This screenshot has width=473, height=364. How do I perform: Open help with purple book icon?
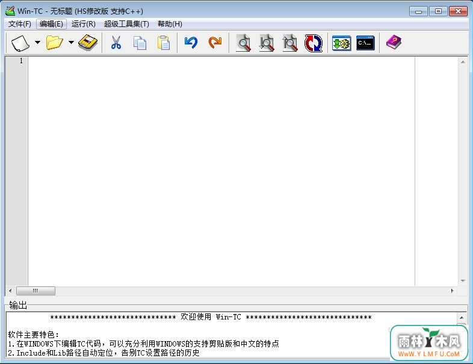coord(394,43)
